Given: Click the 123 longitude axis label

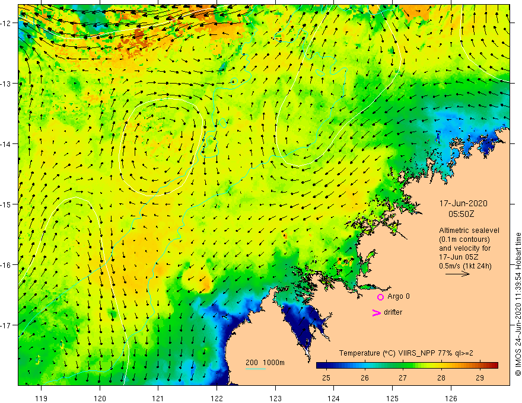Looking at the screenshot, I should click(x=275, y=398).
